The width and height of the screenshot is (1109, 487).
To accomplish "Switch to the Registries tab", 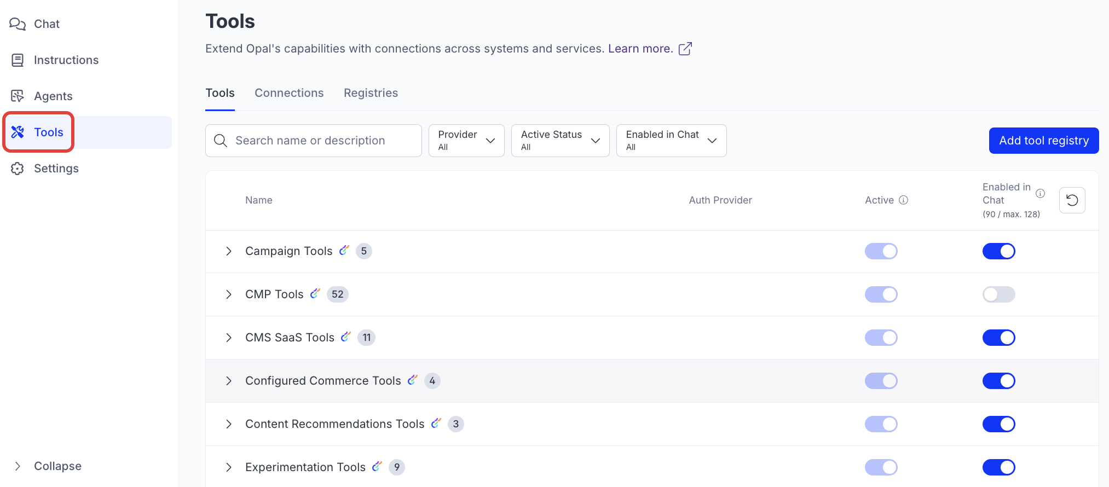I will point(371,93).
